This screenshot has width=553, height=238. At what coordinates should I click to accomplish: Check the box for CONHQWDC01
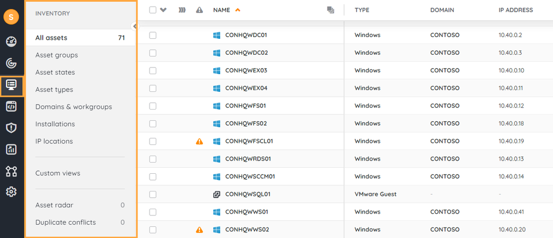pos(153,35)
